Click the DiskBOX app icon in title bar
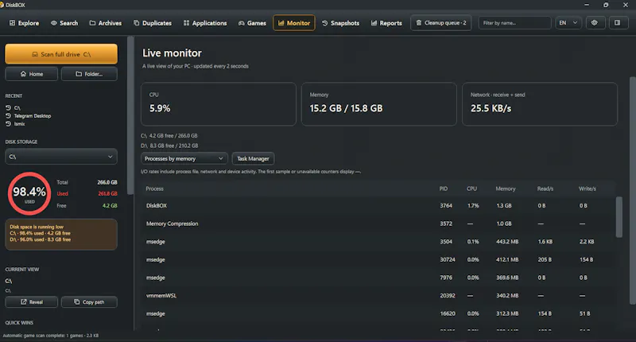Image resolution: width=636 pixels, height=342 pixels. click(x=2, y=5)
